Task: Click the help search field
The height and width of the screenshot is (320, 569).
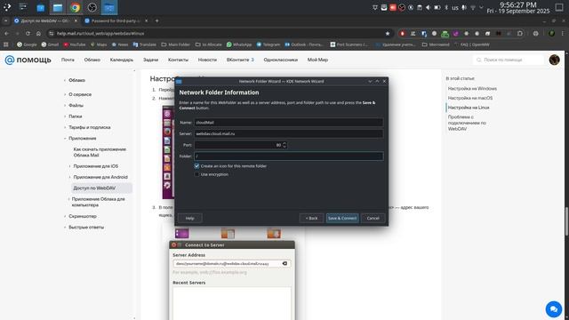Action: pos(508,60)
